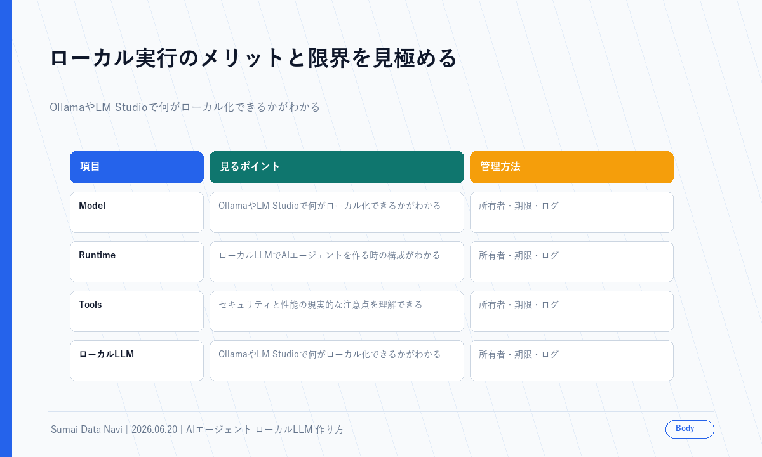Viewport: 762px width, 457px height.
Task: Select the 見るポイント column header
Action: 337,167
